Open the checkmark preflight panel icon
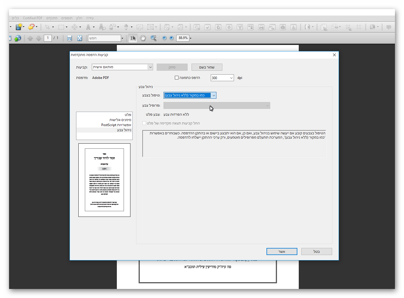Image resolution: width=404 pixels, height=298 pixels. pyautogui.click(x=208, y=27)
